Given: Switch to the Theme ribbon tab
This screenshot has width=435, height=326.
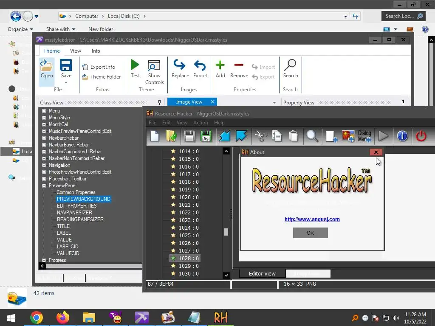Looking at the screenshot, I should [51, 51].
